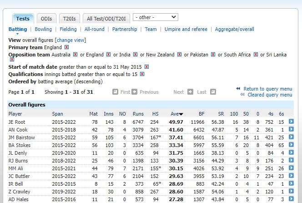This screenshot has height=203, width=302.
Task: Click the Cleared query menu link
Action: tap(270, 95)
